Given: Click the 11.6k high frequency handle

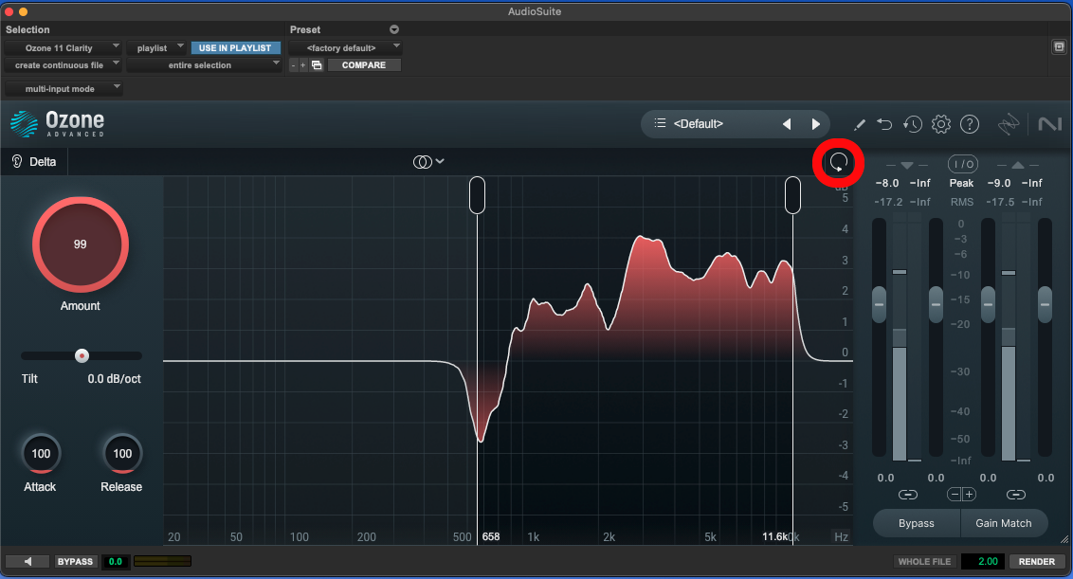Looking at the screenshot, I should click(792, 195).
